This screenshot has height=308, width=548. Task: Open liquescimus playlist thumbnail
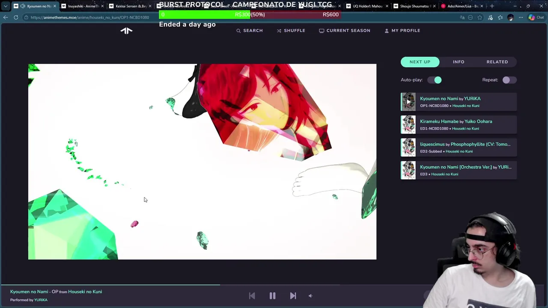(408, 147)
